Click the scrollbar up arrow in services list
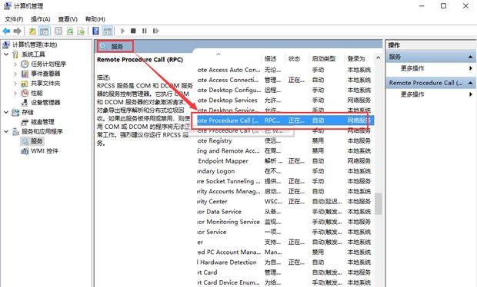The height and width of the screenshot is (287, 477). pos(378,58)
